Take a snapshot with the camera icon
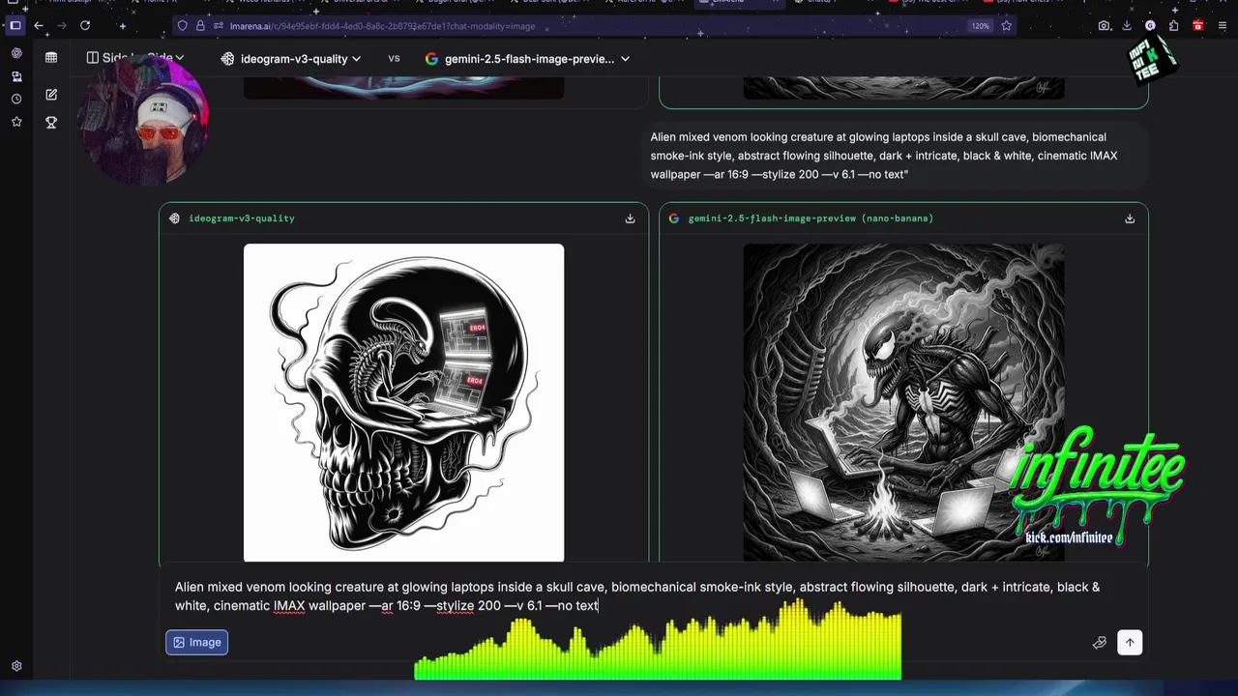This screenshot has height=696, width=1238. 1105,26
